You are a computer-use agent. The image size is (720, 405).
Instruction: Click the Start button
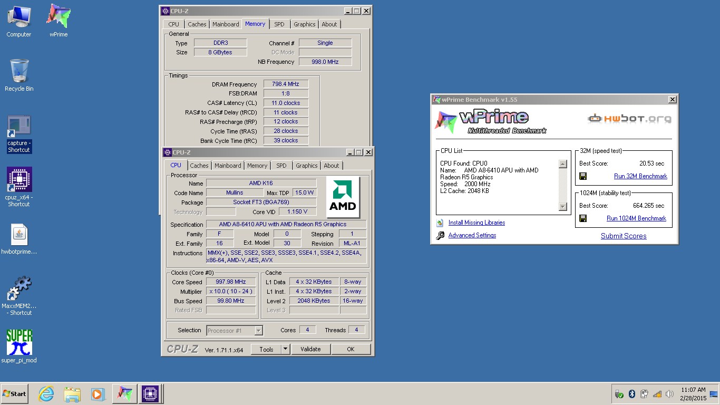(x=14, y=394)
